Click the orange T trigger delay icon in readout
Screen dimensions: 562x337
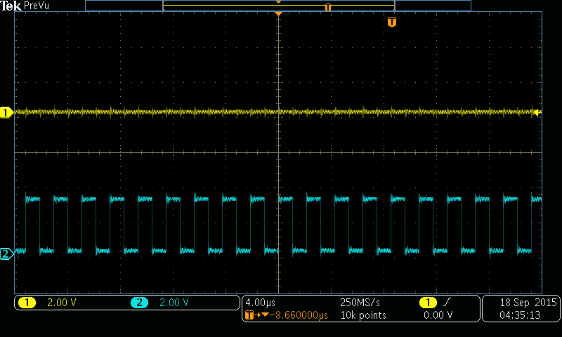coord(249,315)
